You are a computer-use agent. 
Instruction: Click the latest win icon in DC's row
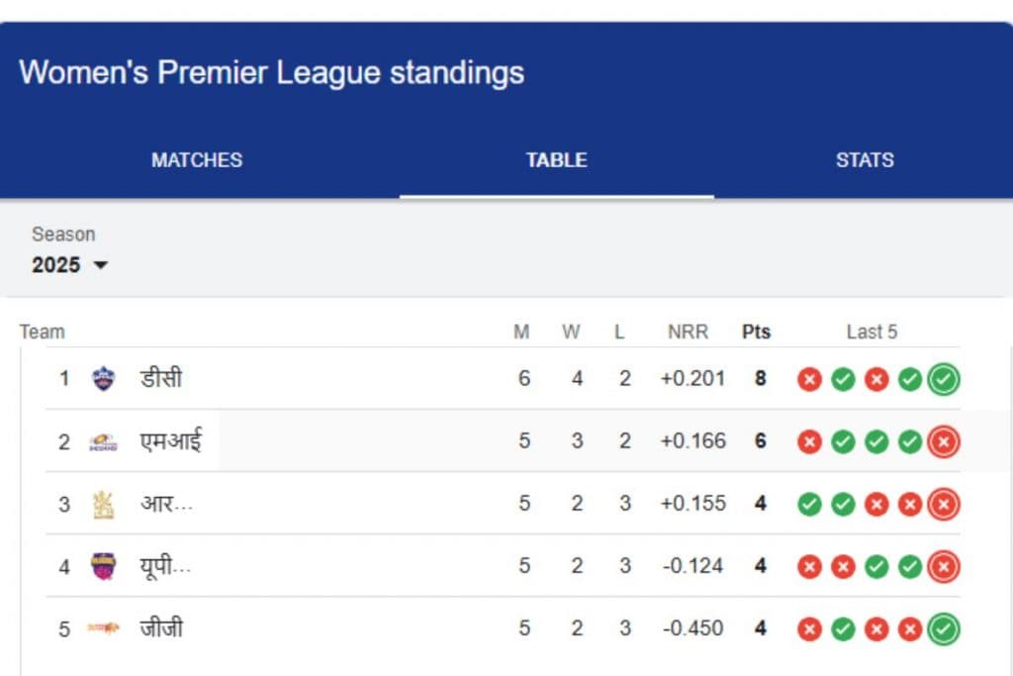coord(944,379)
